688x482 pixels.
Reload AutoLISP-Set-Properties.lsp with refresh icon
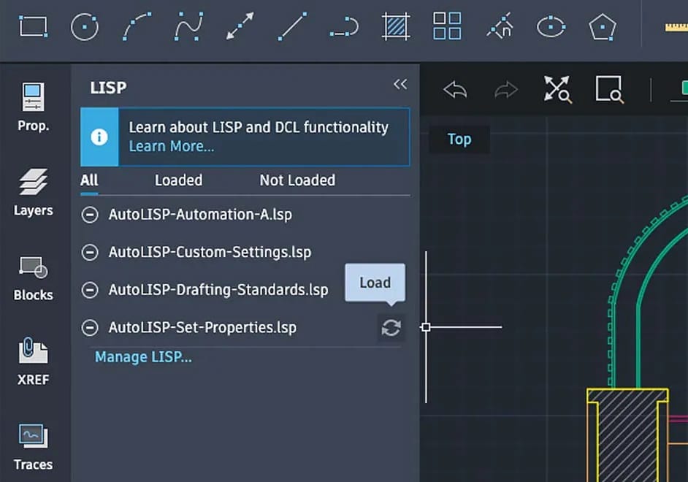click(x=391, y=328)
